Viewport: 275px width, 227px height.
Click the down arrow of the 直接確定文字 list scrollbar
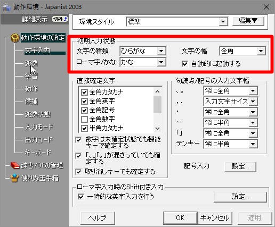pos(157,128)
